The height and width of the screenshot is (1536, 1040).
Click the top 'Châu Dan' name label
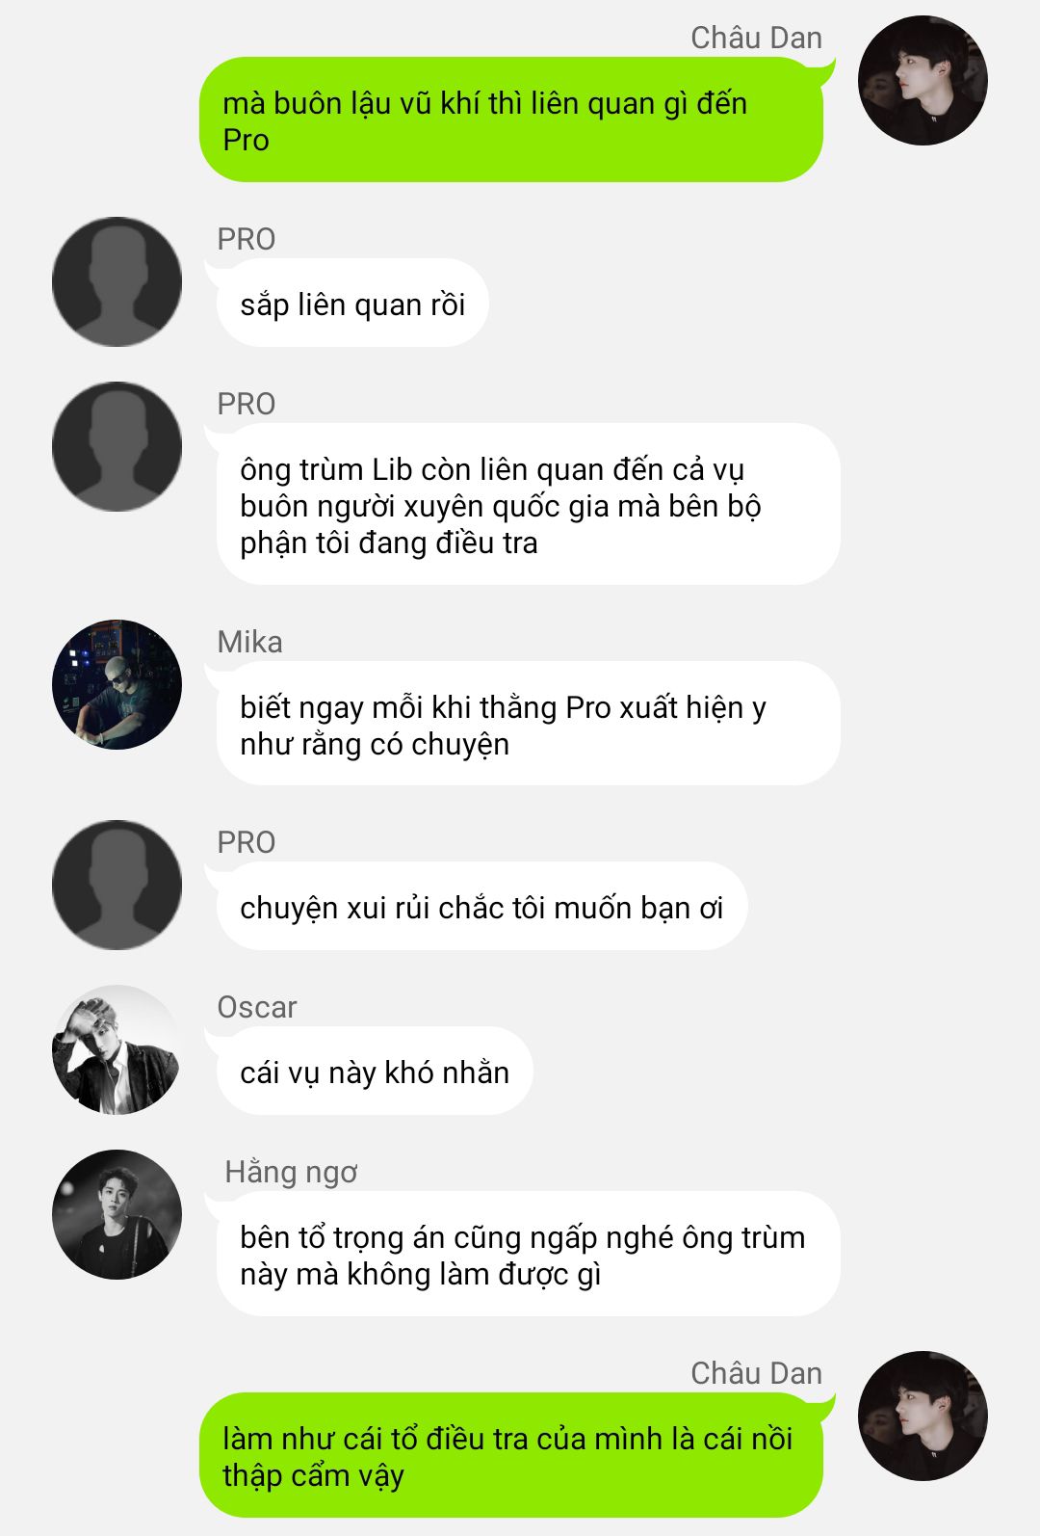757,38
